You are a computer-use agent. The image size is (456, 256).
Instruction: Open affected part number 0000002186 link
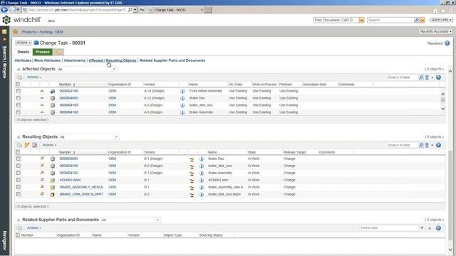(x=68, y=91)
